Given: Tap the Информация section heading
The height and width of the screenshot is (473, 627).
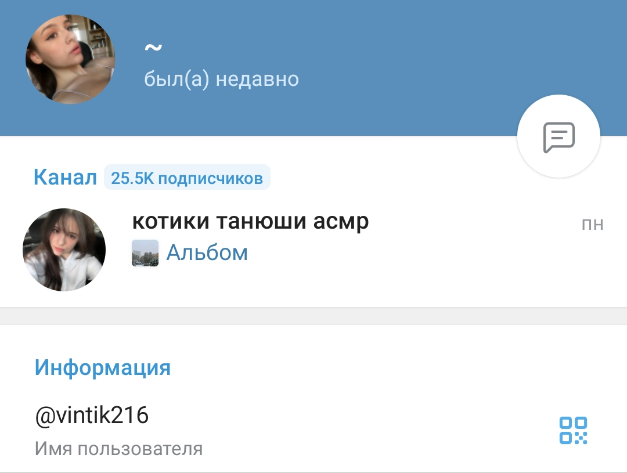Looking at the screenshot, I should click(x=103, y=367).
